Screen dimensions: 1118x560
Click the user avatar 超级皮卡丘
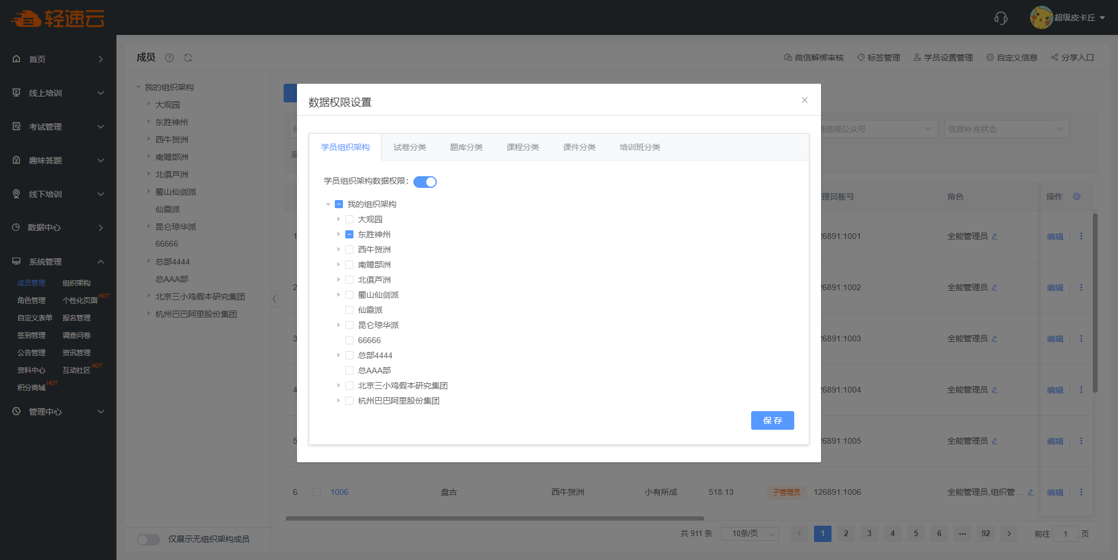[x=1041, y=17]
